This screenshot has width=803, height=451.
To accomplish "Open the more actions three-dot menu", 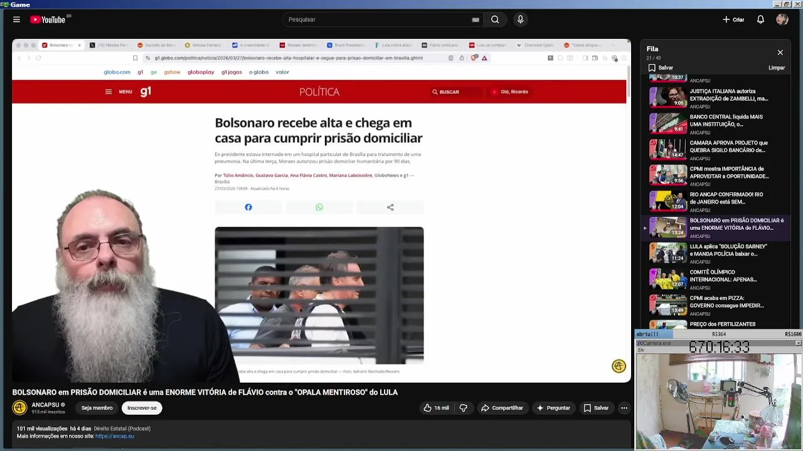I will click(x=624, y=408).
